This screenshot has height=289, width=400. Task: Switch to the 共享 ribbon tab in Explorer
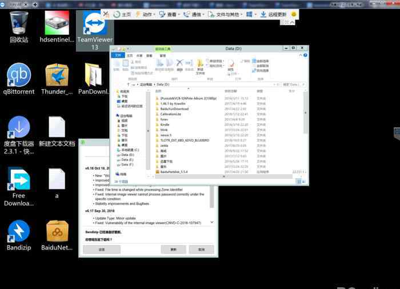[x=139, y=55]
